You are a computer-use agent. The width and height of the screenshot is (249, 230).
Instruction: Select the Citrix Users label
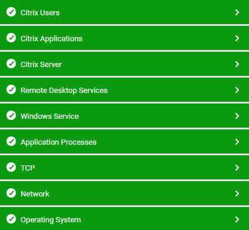(x=40, y=13)
